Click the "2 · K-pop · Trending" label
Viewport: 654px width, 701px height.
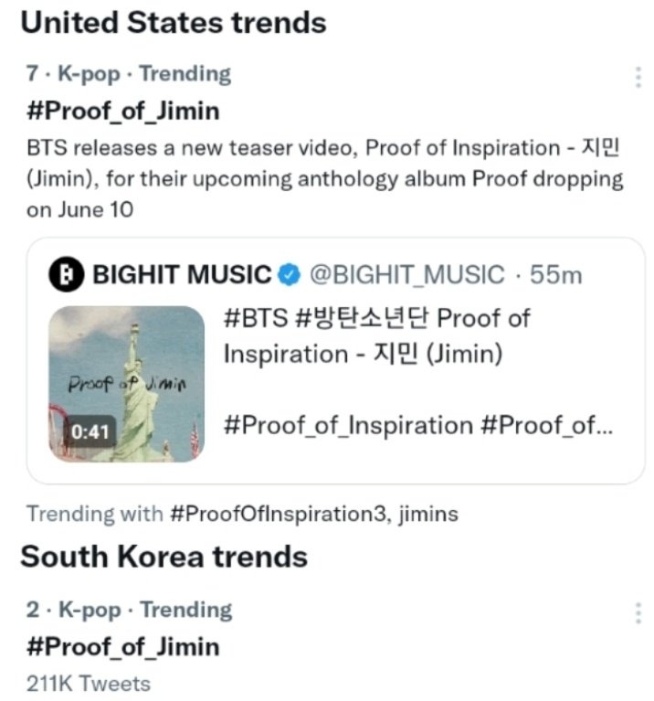click(x=128, y=610)
